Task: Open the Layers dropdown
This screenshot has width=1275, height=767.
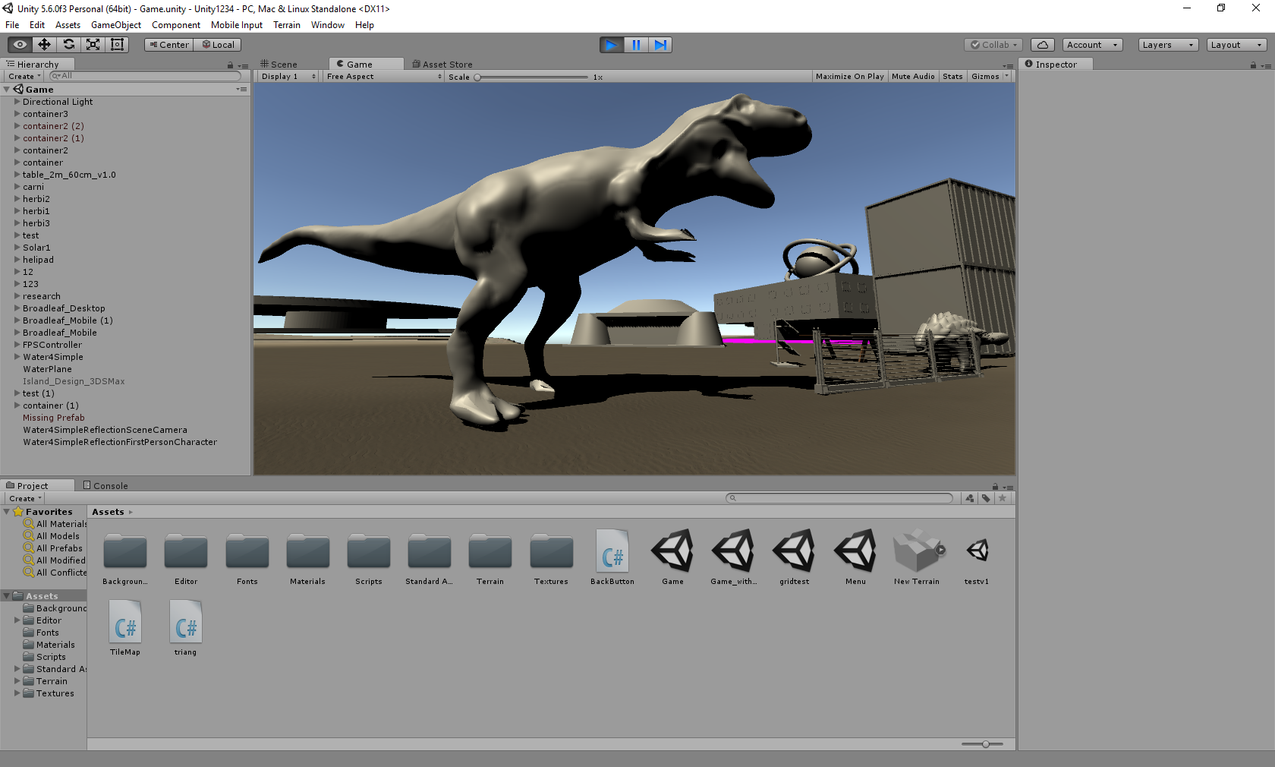Action: pos(1168,45)
